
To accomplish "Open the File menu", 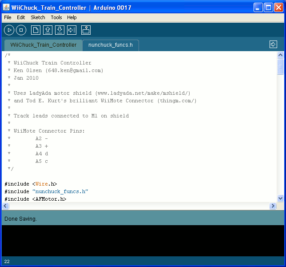I will [x=8, y=17].
